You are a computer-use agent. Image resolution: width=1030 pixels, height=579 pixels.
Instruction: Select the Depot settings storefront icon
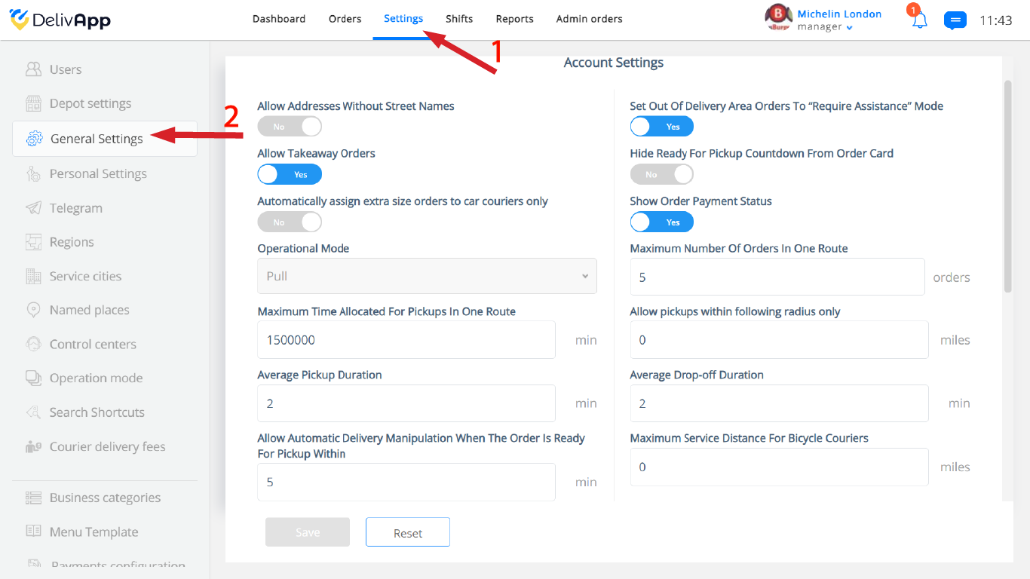tap(33, 103)
